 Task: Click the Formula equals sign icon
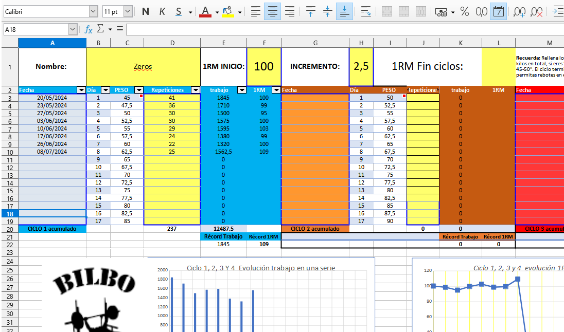(x=120, y=28)
